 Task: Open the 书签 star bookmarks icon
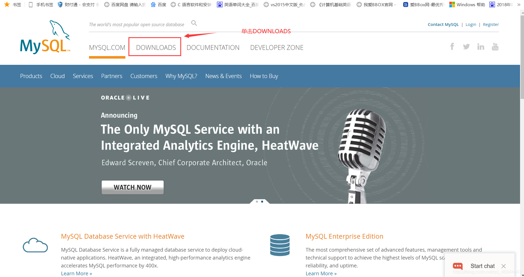(x=7, y=5)
